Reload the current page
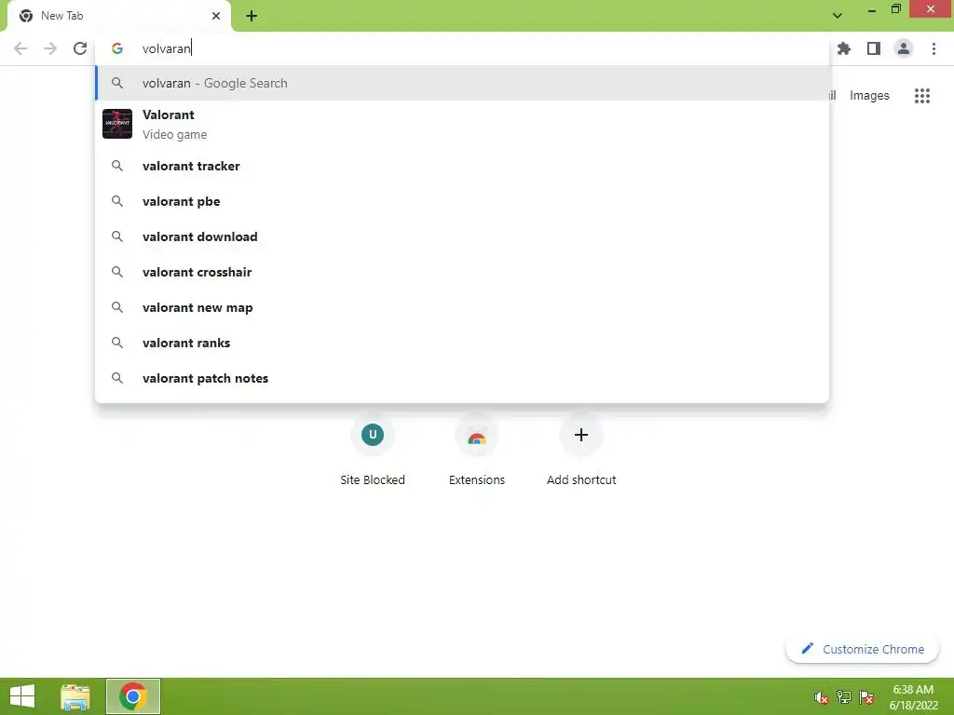 pyautogui.click(x=80, y=48)
